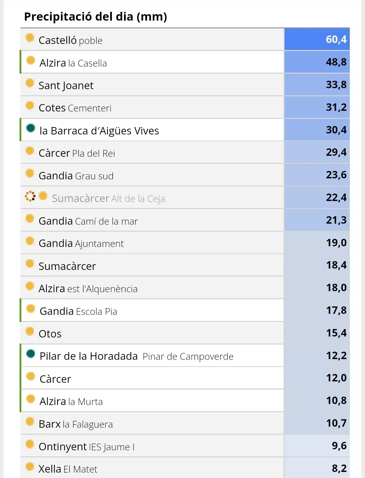This screenshot has width=365, height=478.
Task: Open the Gandia Ajuntament station
Action: coord(152,243)
